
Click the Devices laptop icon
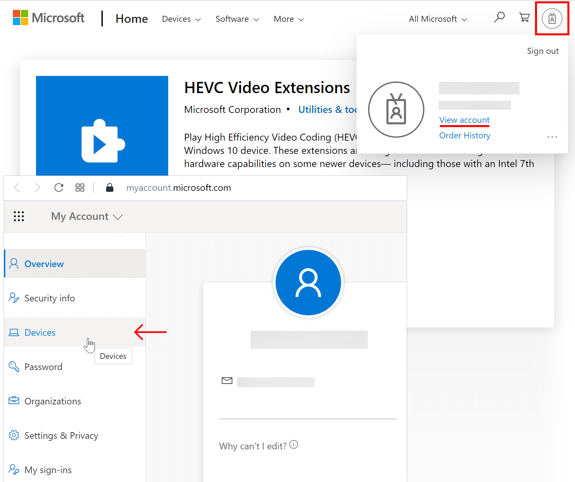(14, 332)
